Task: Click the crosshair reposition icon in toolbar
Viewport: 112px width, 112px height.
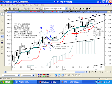Action: (37, 9)
